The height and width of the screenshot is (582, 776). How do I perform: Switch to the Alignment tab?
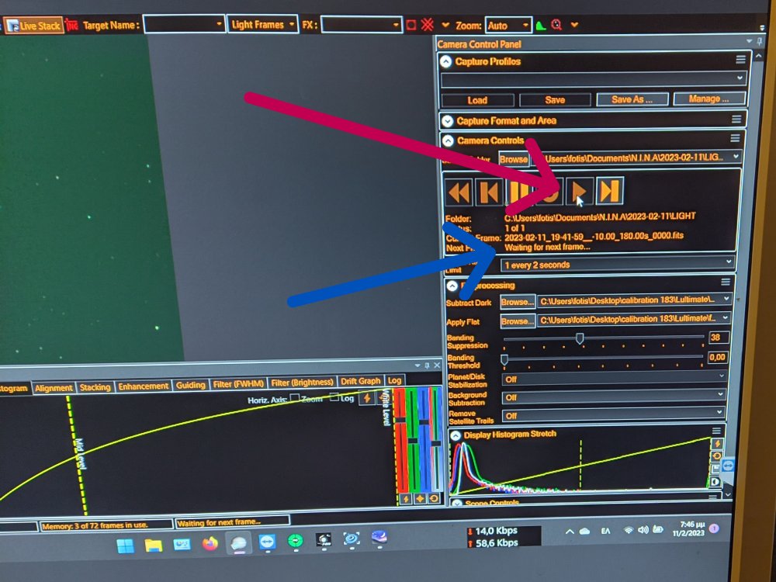(x=54, y=387)
